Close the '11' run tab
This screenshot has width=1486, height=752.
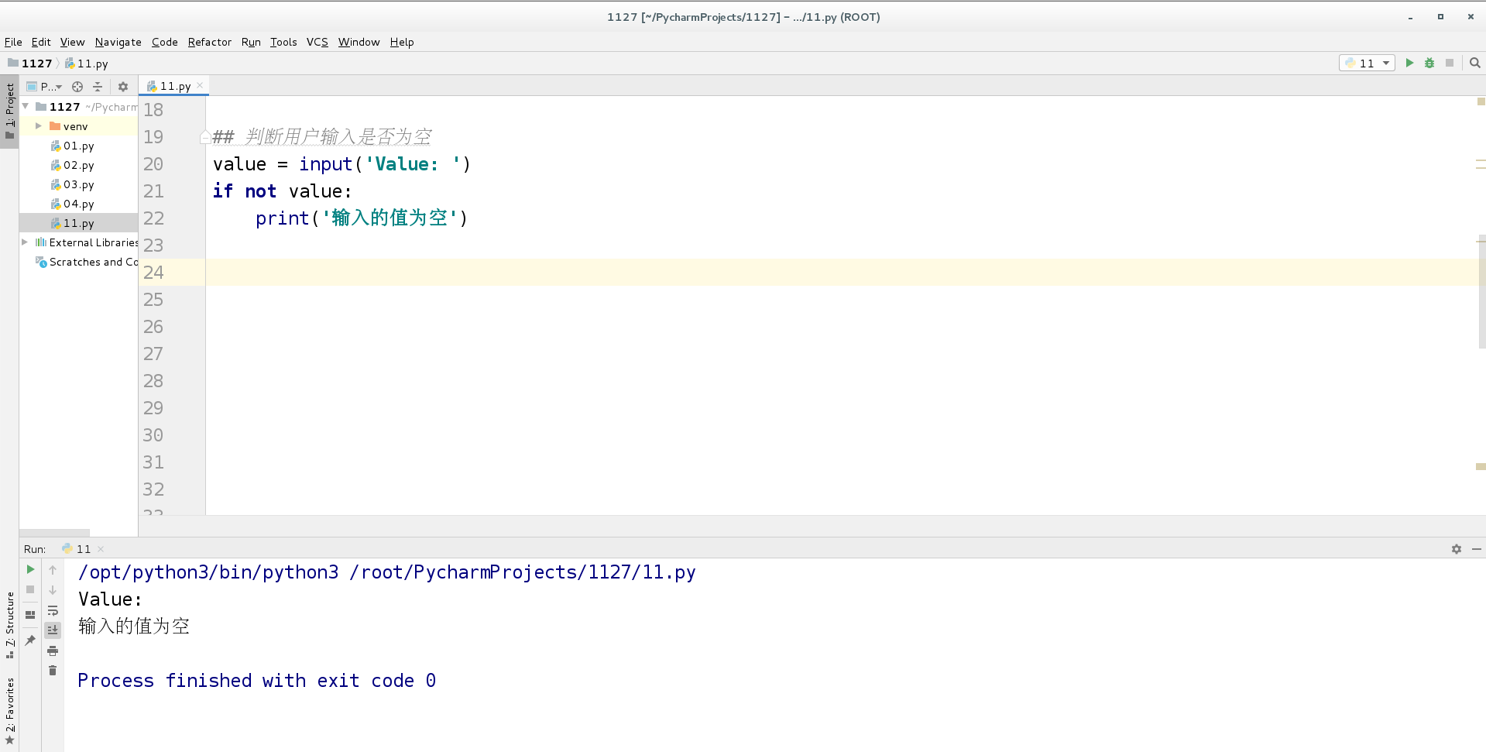click(101, 549)
